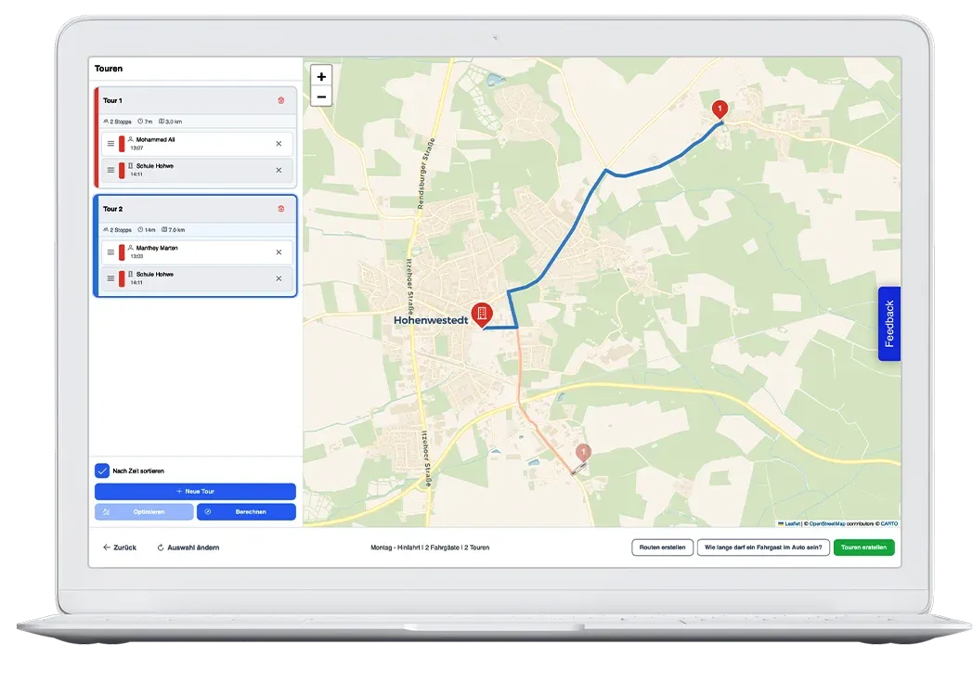Go back using the Zurück button
The height and width of the screenshot is (696, 973).
(x=120, y=548)
